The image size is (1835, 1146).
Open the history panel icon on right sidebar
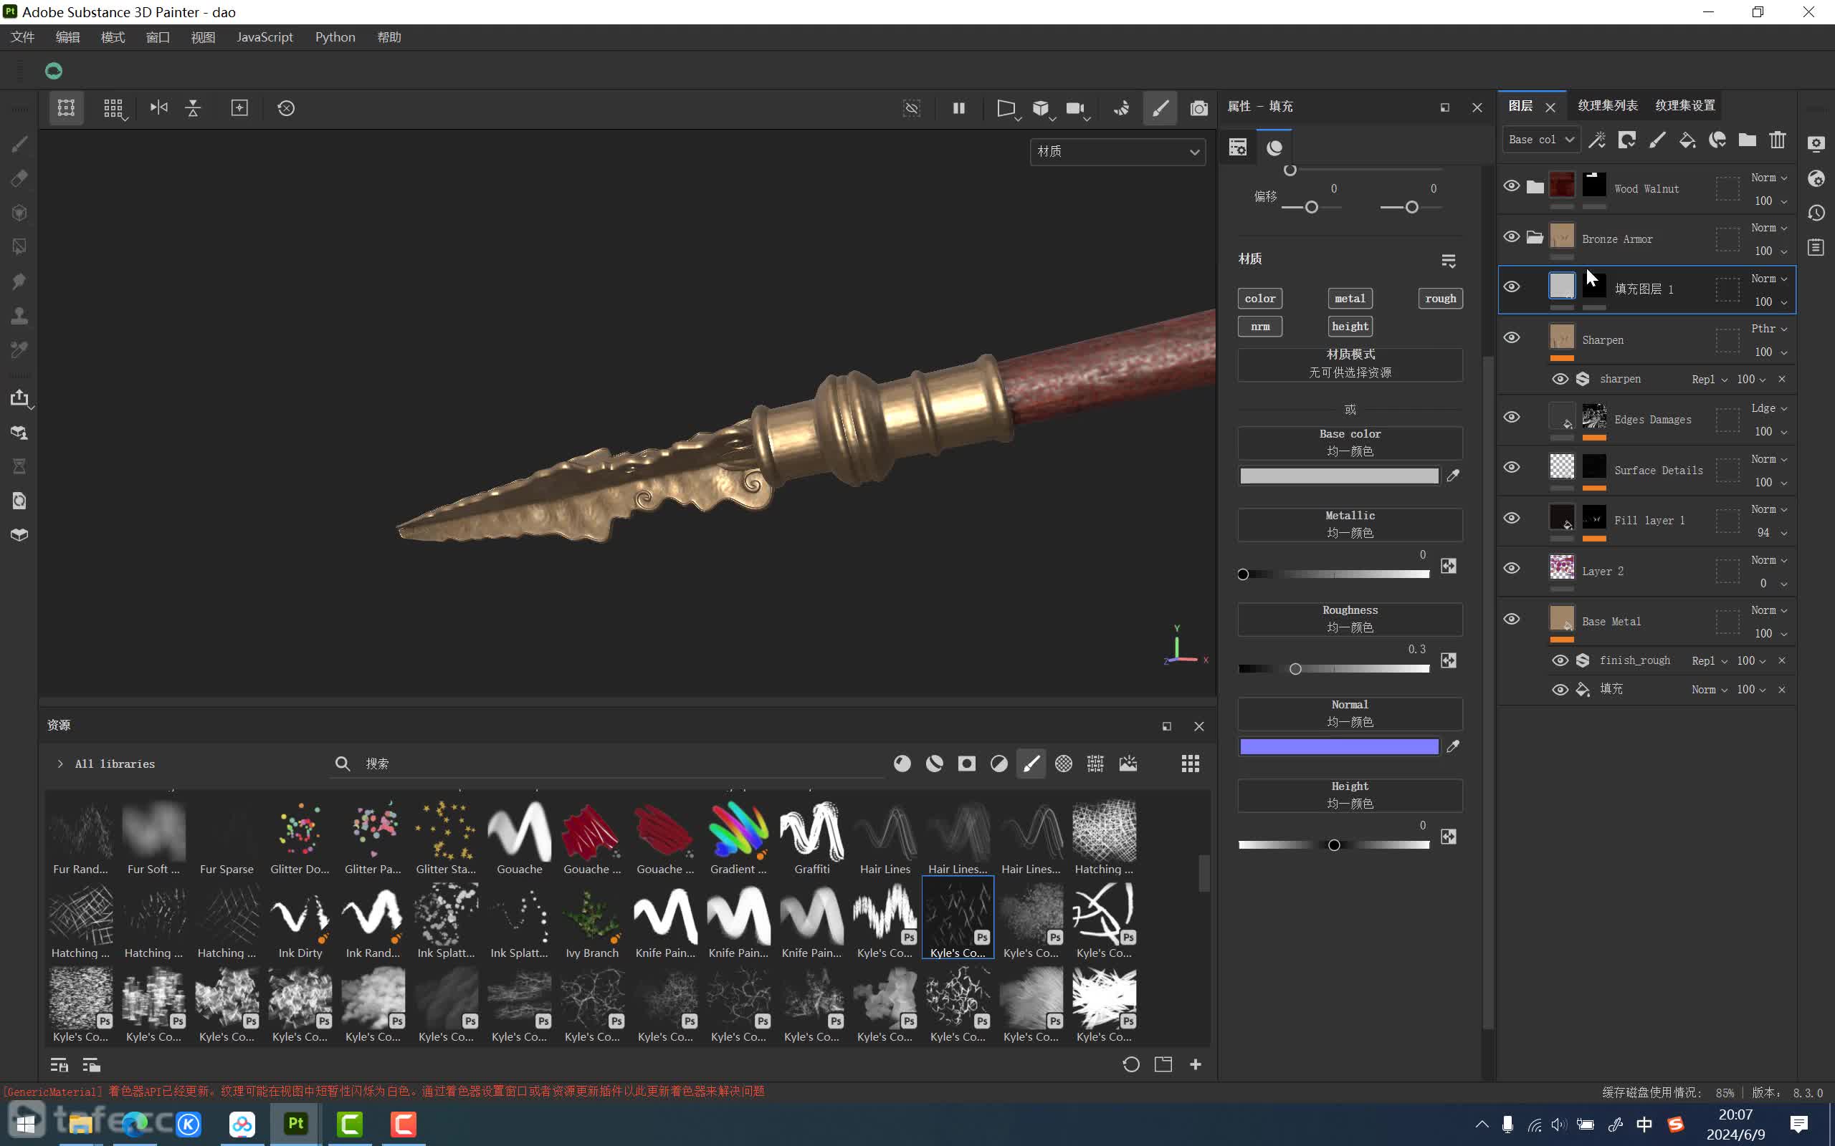[x=1816, y=213]
